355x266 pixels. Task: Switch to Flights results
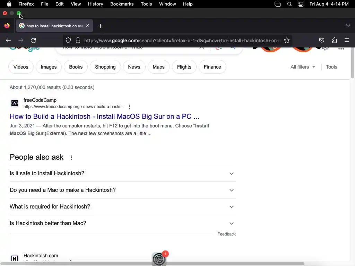184,67
